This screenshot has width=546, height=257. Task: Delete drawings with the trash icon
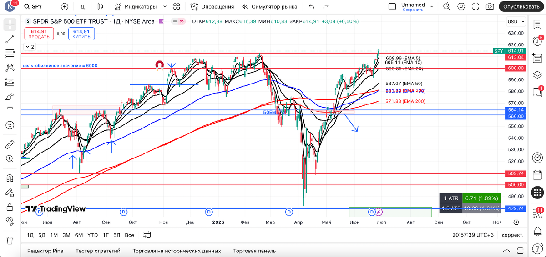10,240
